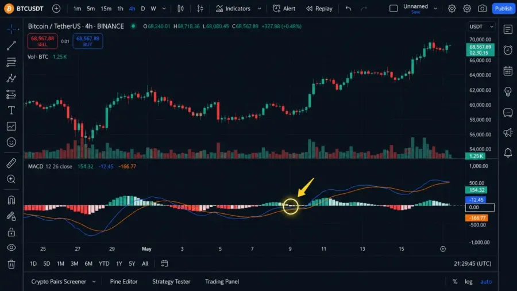Set date range to 3M
Screen dimensions: 517x291
(75, 263)
